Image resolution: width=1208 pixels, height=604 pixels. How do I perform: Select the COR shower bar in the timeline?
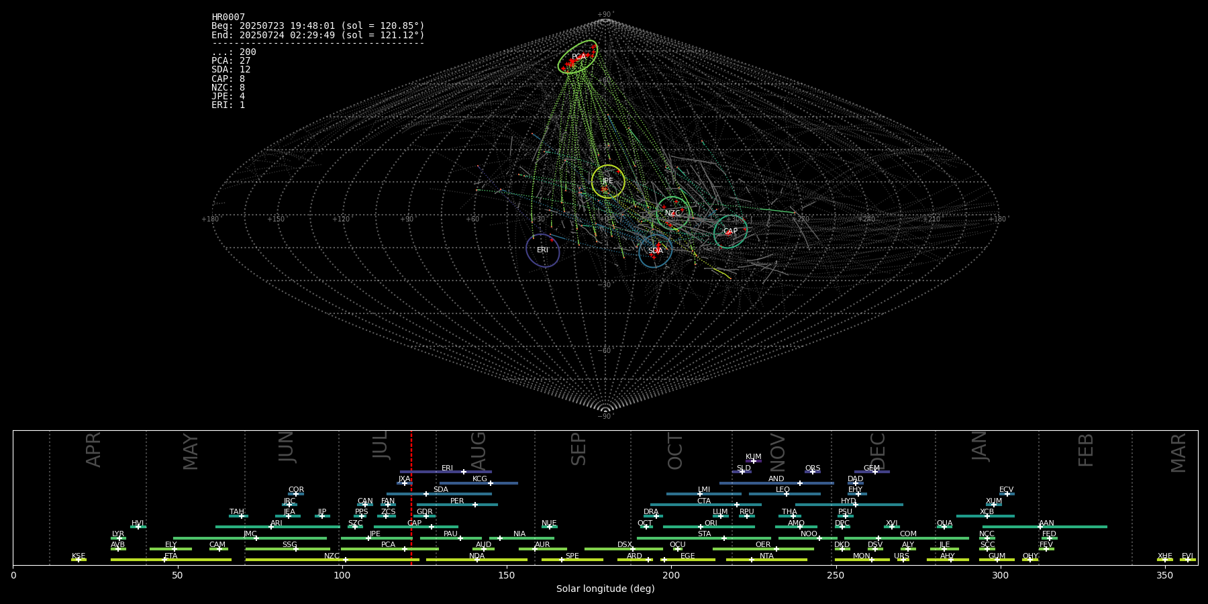(x=296, y=494)
